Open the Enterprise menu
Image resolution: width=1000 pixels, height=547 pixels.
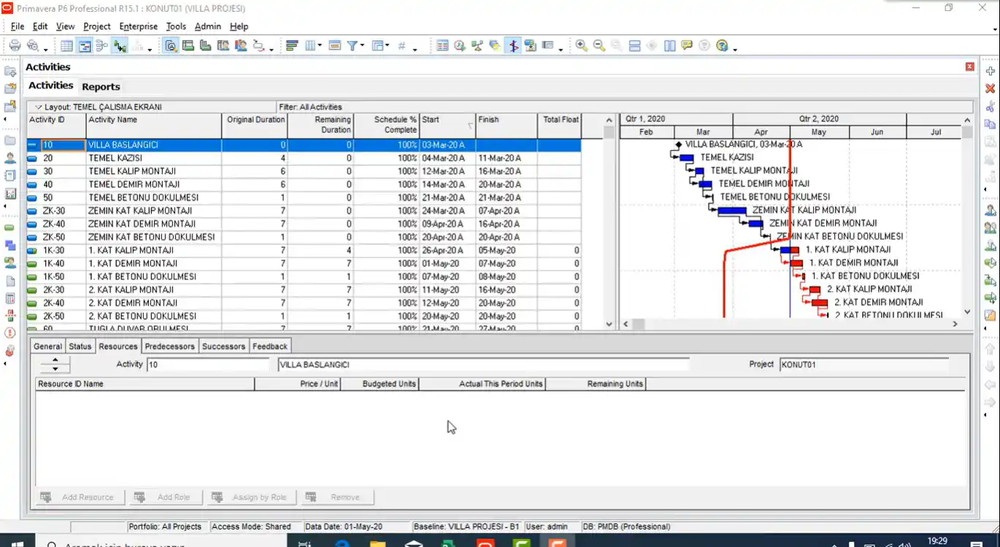tap(138, 26)
